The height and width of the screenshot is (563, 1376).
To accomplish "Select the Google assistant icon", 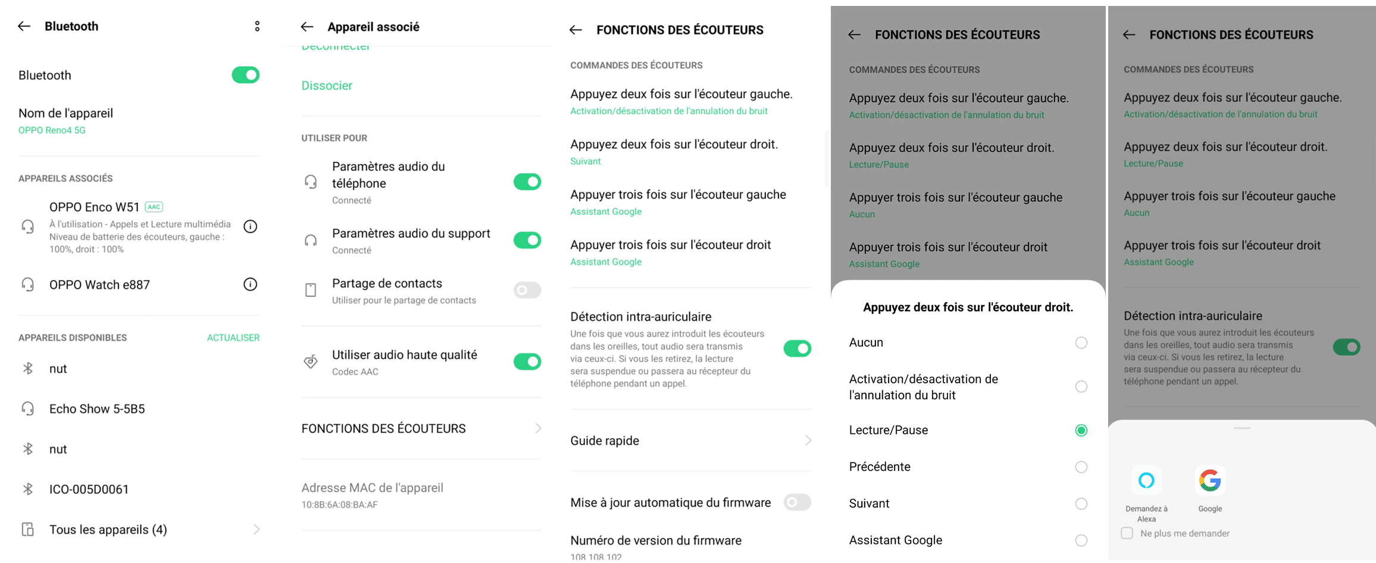I will click(1210, 481).
